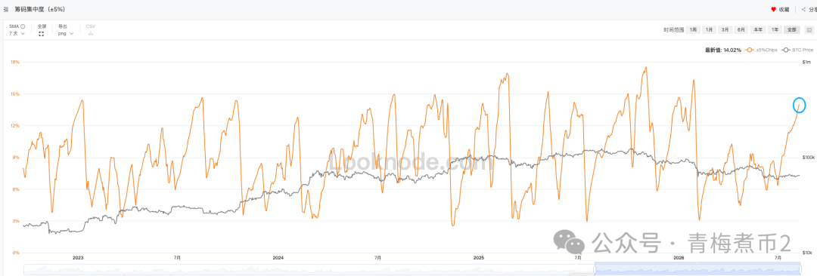Click the 18% label on the left axis
Screen dimensions: 817x276
click(14, 62)
